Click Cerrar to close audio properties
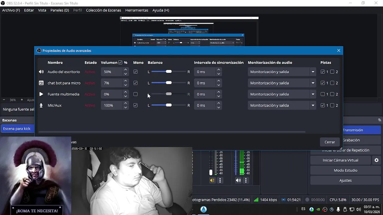The width and height of the screenshot is (383, 215). 330,142
